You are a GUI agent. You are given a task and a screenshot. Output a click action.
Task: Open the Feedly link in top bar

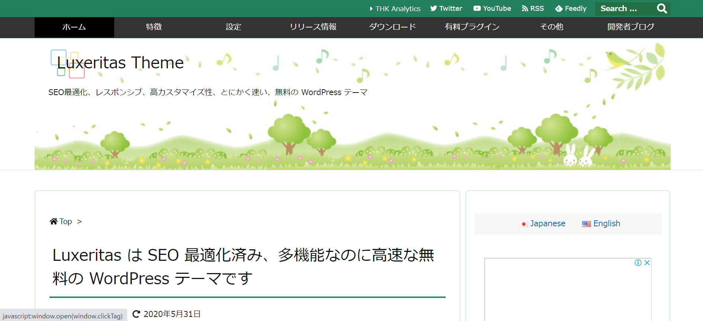[x=571, y=9]
